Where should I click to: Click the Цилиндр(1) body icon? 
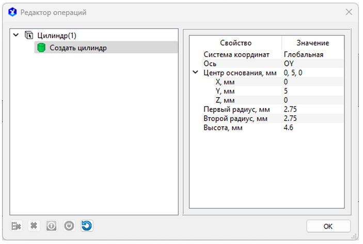click(29, 36)
